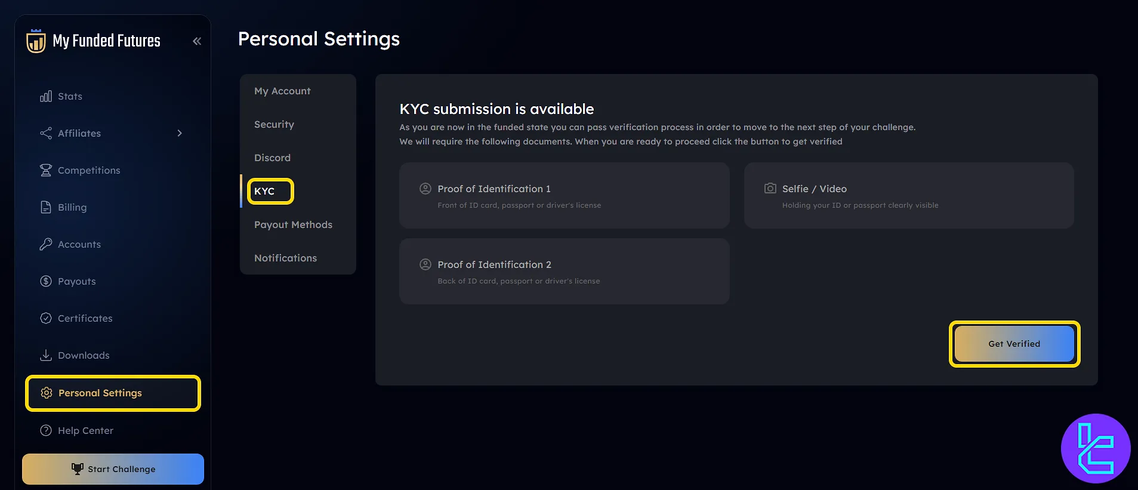Collapse the sidebar with double-chevron icon
Image resolution: width=1138 pixels, height=490 pixels.
[197, 41]
